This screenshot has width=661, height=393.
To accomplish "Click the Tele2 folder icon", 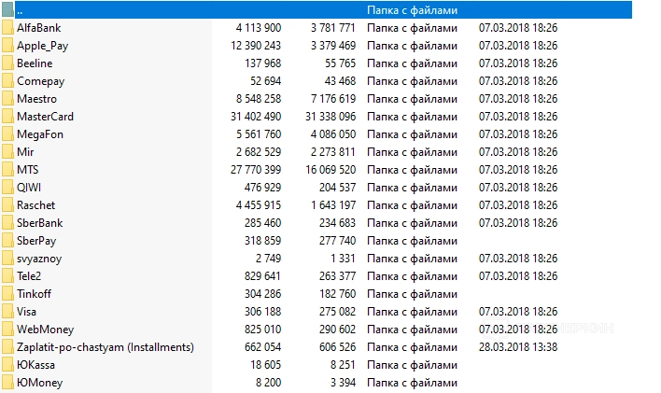I will pos(7,275).
